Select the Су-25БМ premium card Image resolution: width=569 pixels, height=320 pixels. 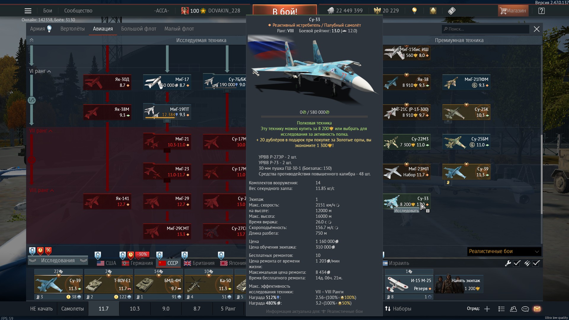tap(466, 142)
